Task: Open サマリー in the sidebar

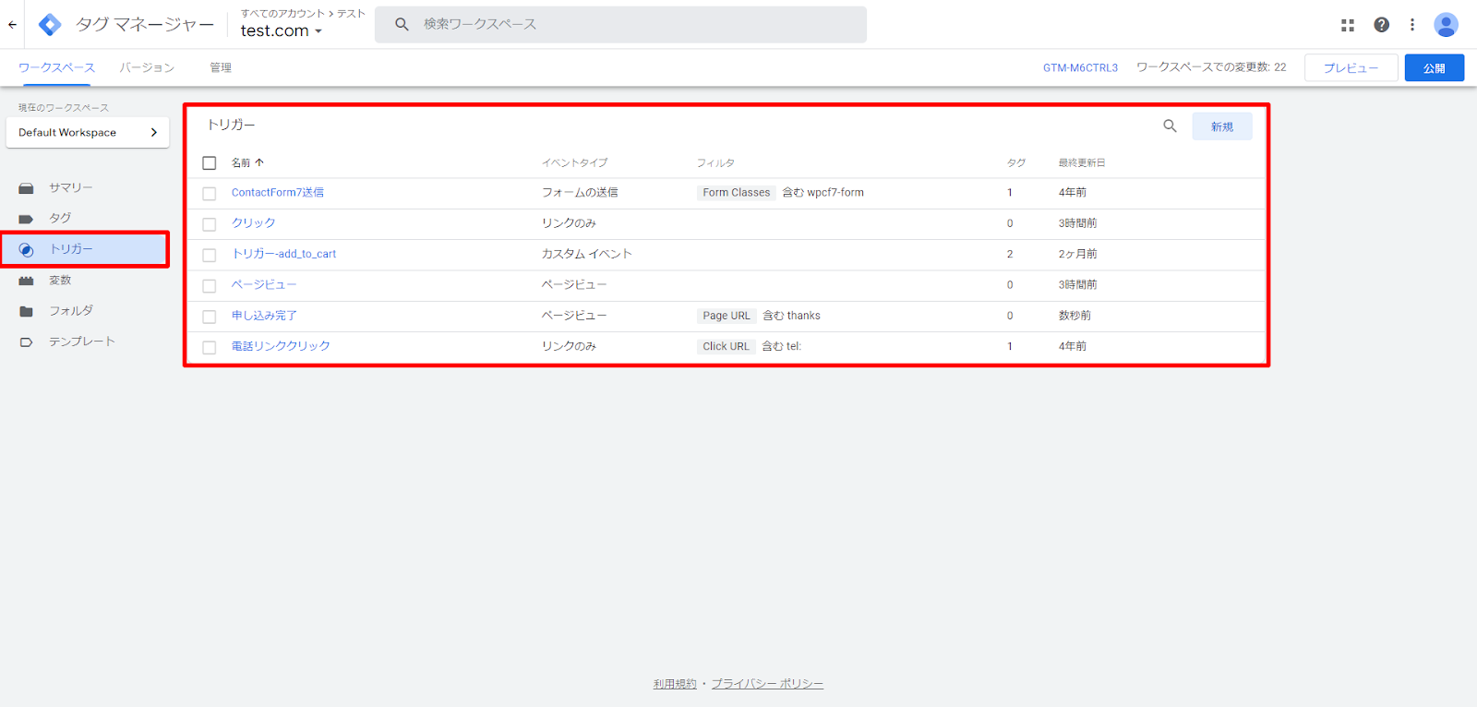Action: [x=71, y=187]
